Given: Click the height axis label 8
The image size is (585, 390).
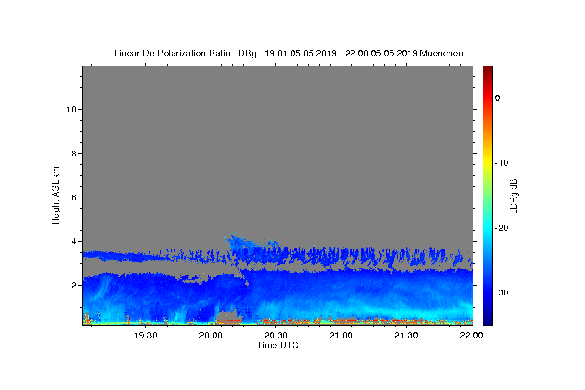Looking at the screenshot, I should coord(73,153).
